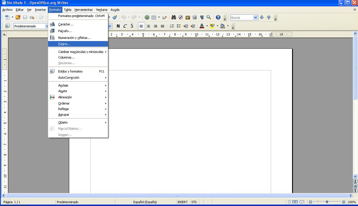Apply background color bucket icon
Image resolution: width=358 pixels, height=206 pixels.
point(223,26)
